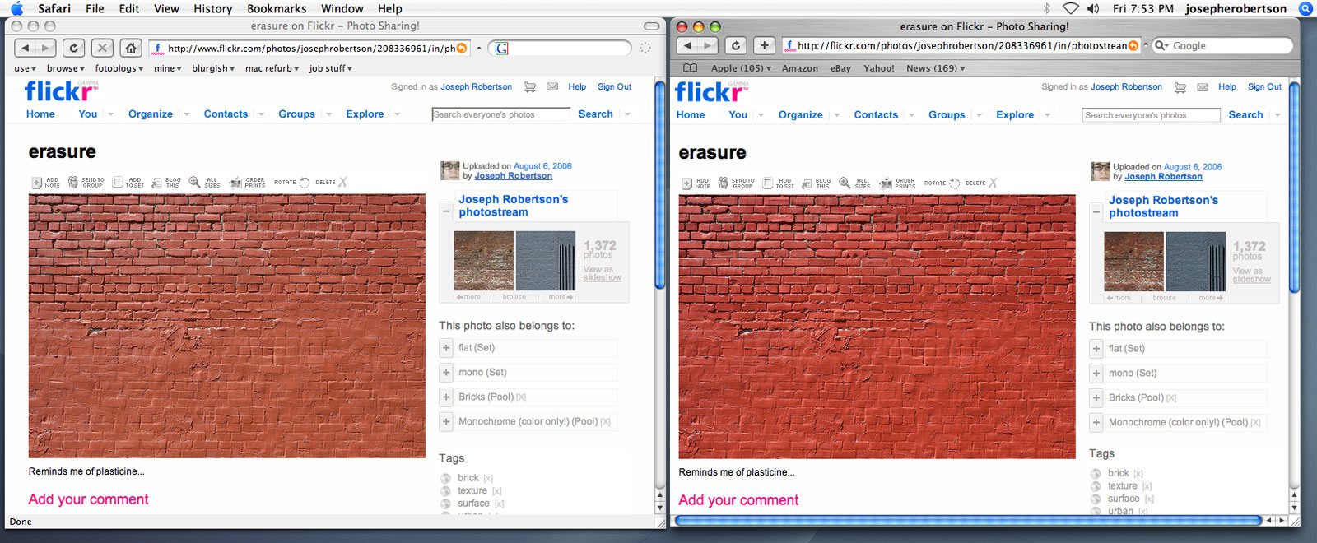Expand Bricks (Pool) in right window
Image resolution: width=1317 pixels, height=543 pixels.
[x=1096, y=398]
